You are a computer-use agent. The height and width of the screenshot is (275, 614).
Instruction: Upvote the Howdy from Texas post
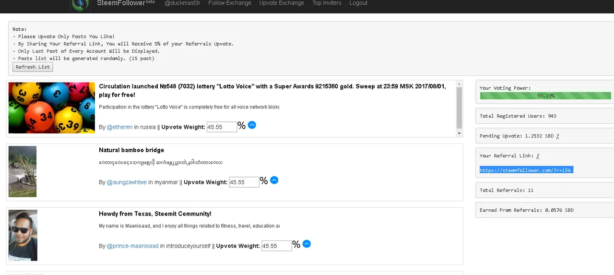[307, 244]
